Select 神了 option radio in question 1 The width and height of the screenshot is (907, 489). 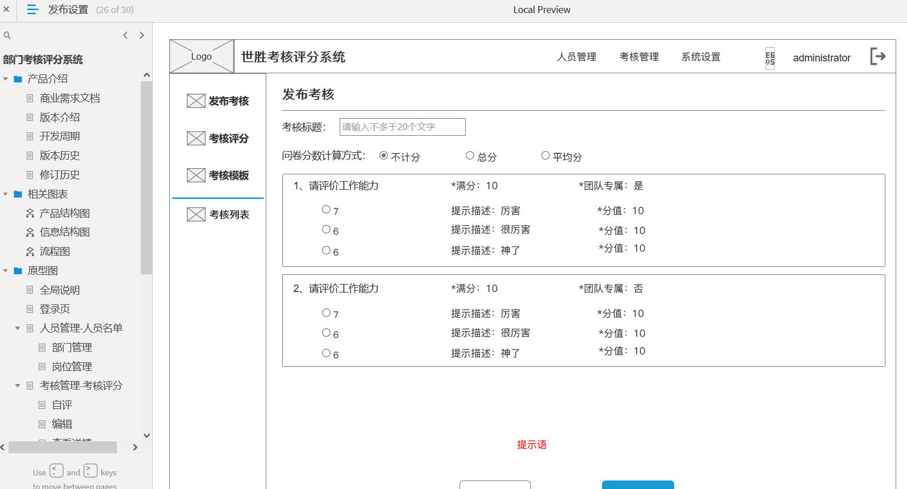point(326,250)
